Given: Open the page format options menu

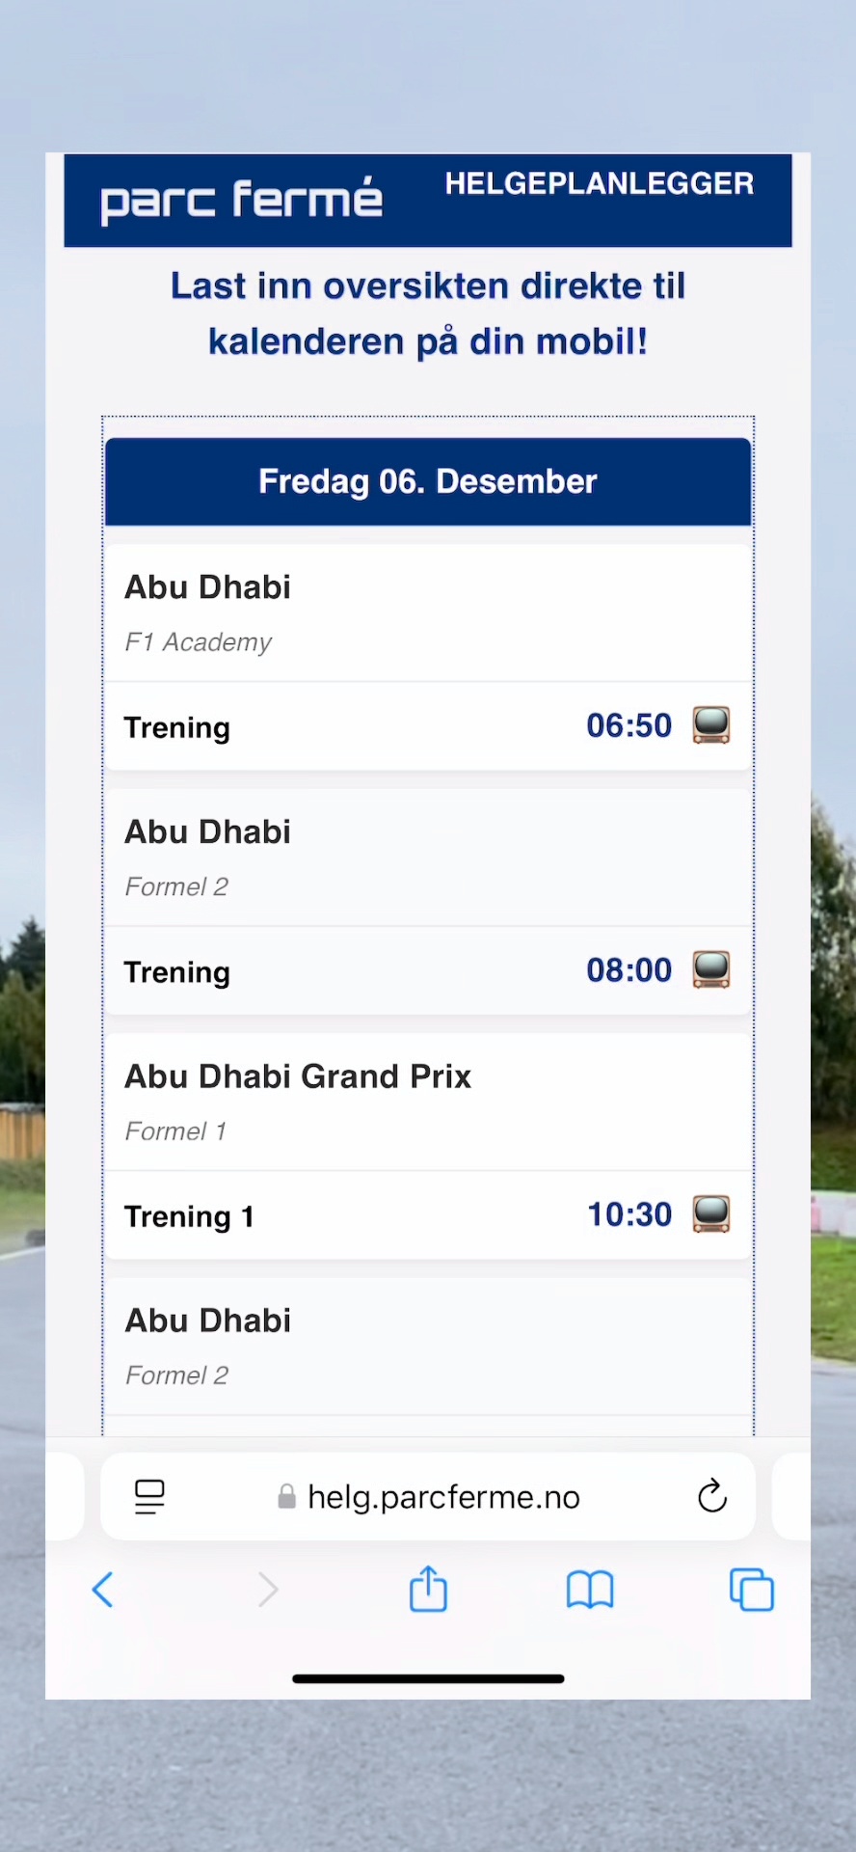Looking at the screenshot, I should (149, 1496).
